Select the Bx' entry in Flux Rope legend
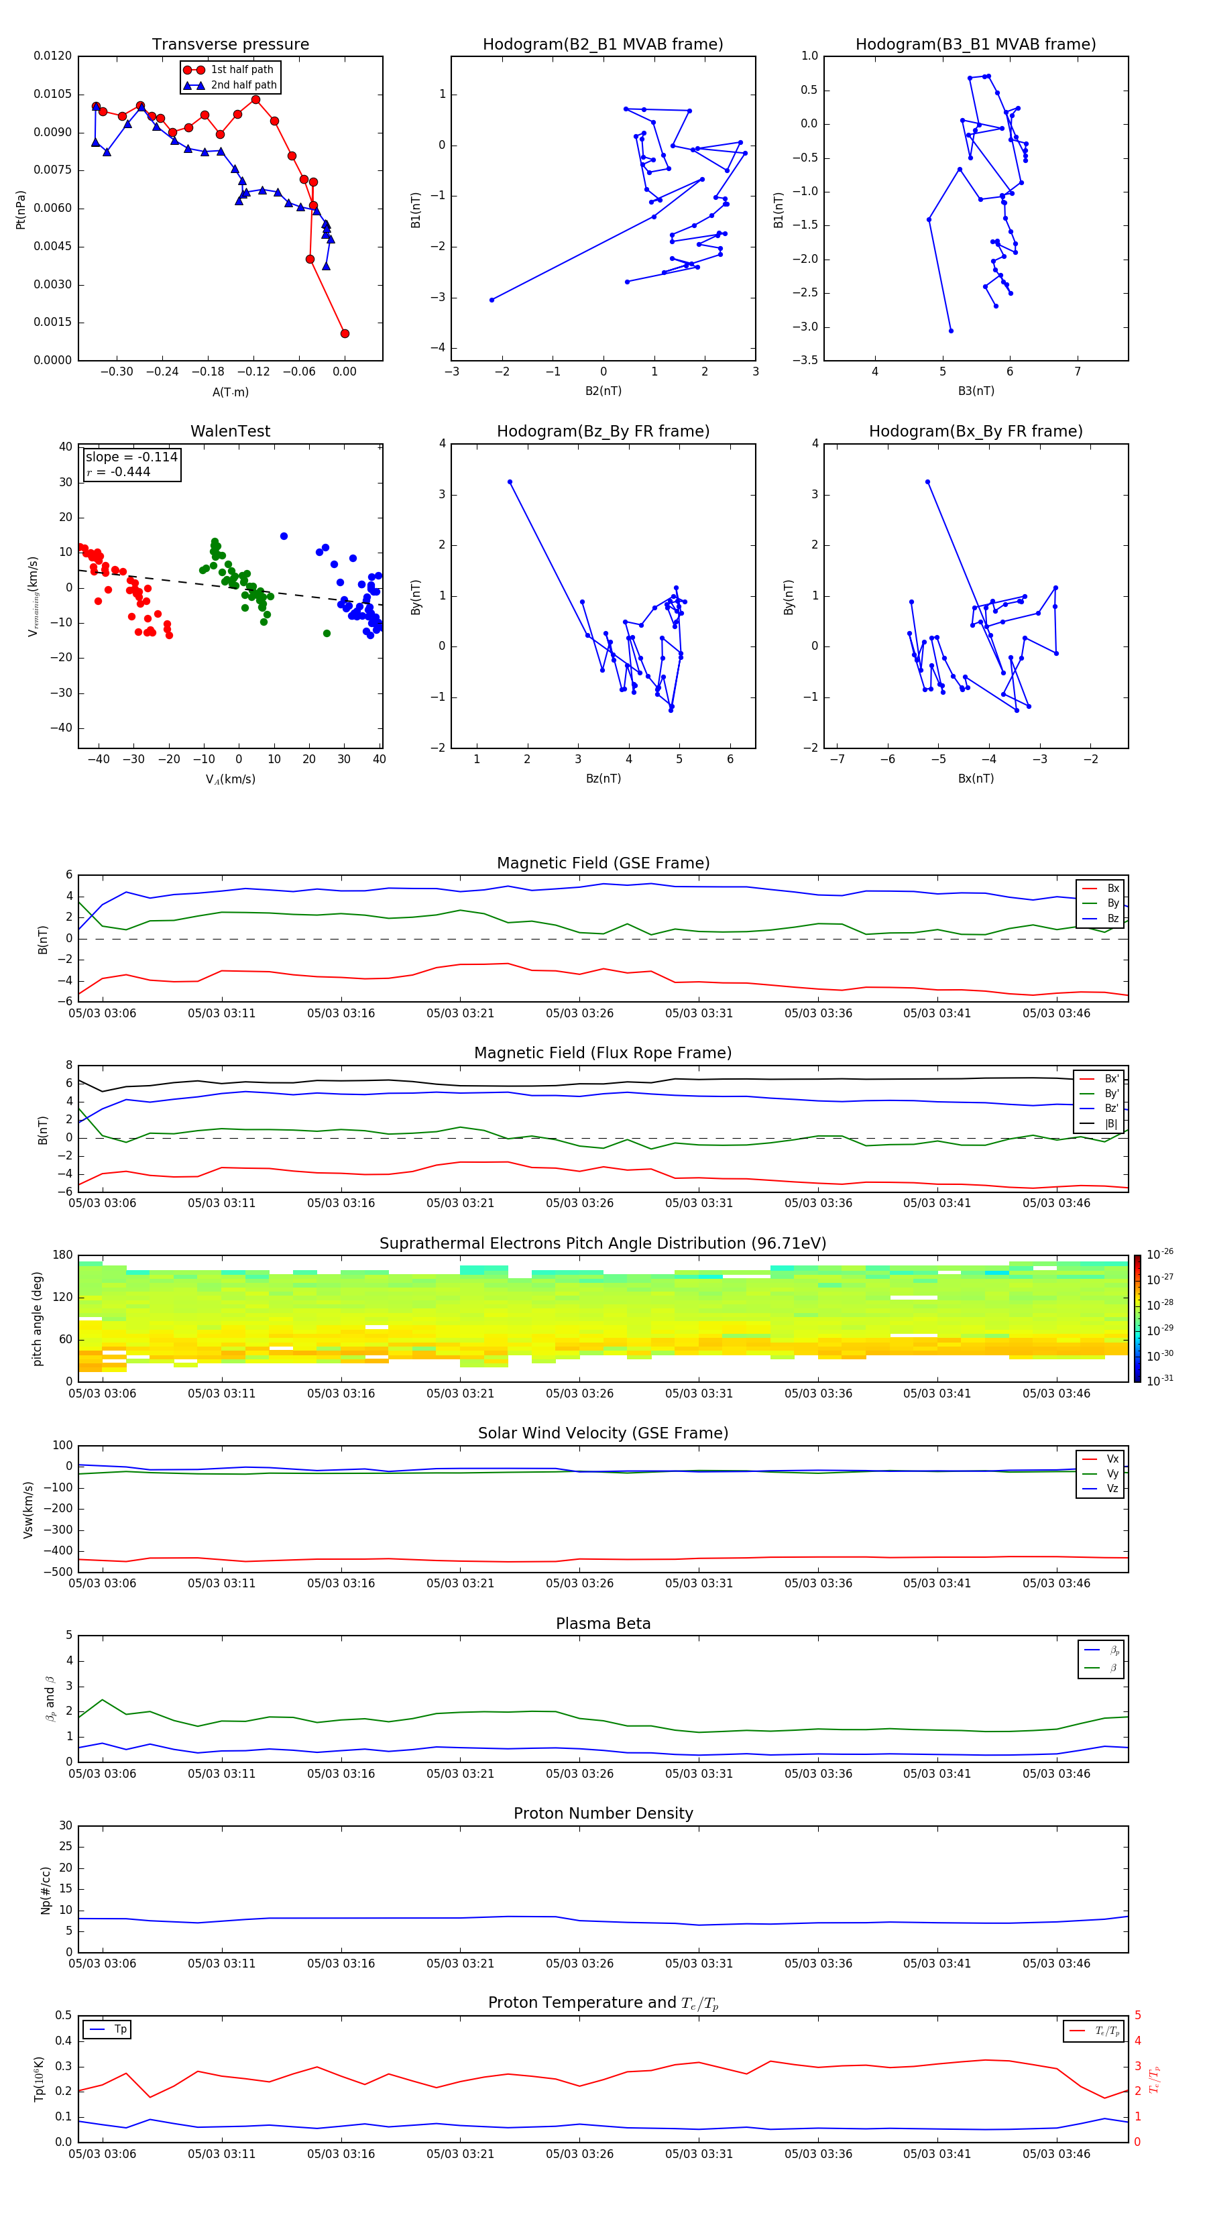Screen dimensions: 1207x2213 pos(1100,1079)
